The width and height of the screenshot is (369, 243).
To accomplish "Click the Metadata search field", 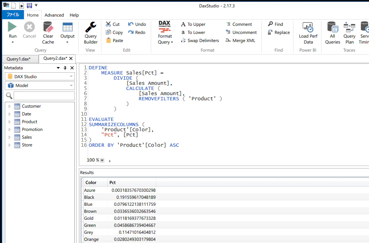I will click(44, 96).
